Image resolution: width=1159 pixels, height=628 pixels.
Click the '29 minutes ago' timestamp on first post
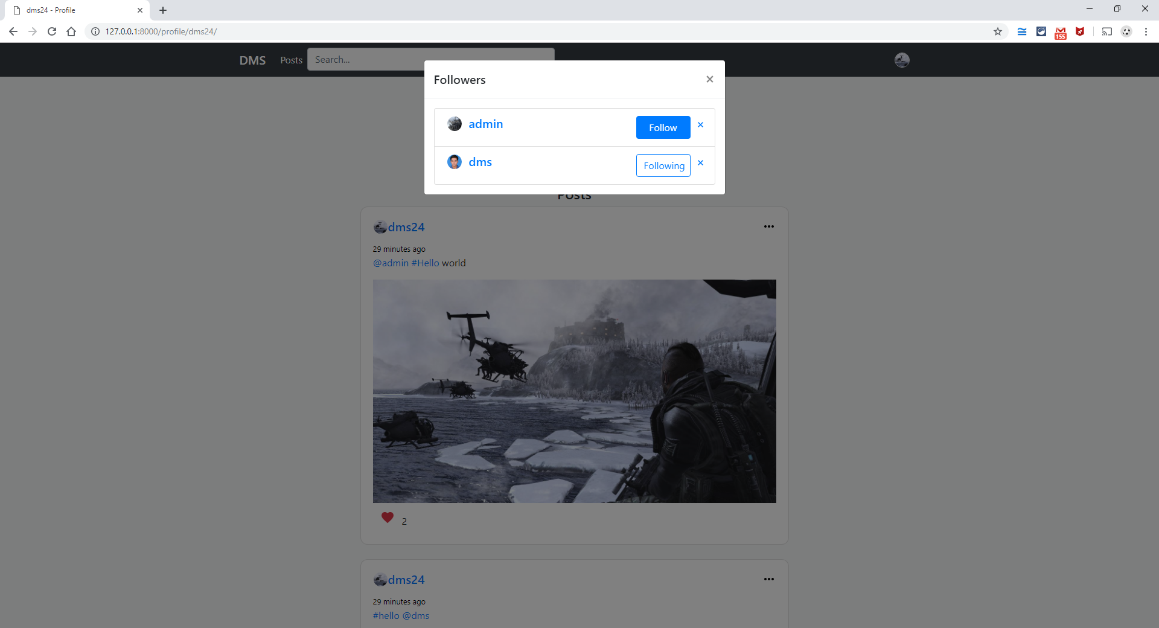(399, 249)
